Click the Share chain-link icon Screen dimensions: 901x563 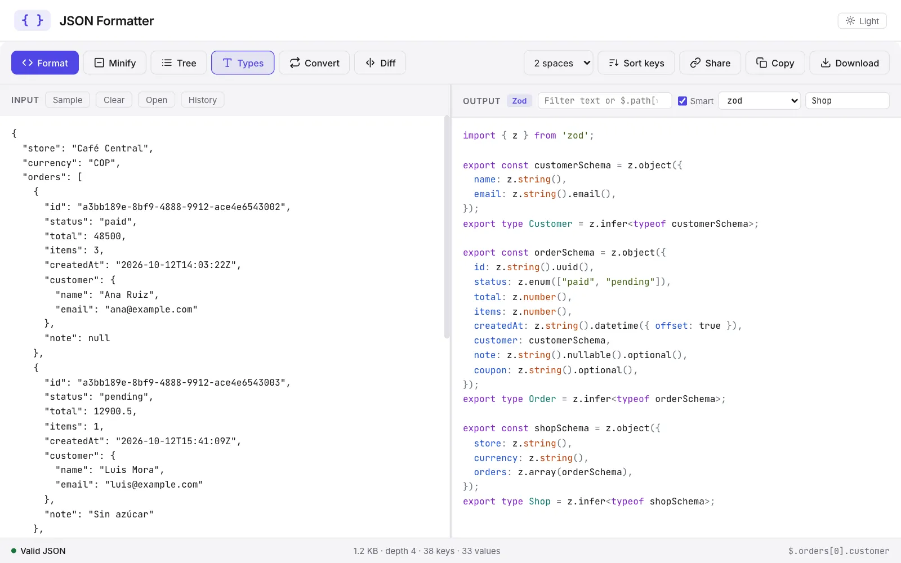click(695, 63)
